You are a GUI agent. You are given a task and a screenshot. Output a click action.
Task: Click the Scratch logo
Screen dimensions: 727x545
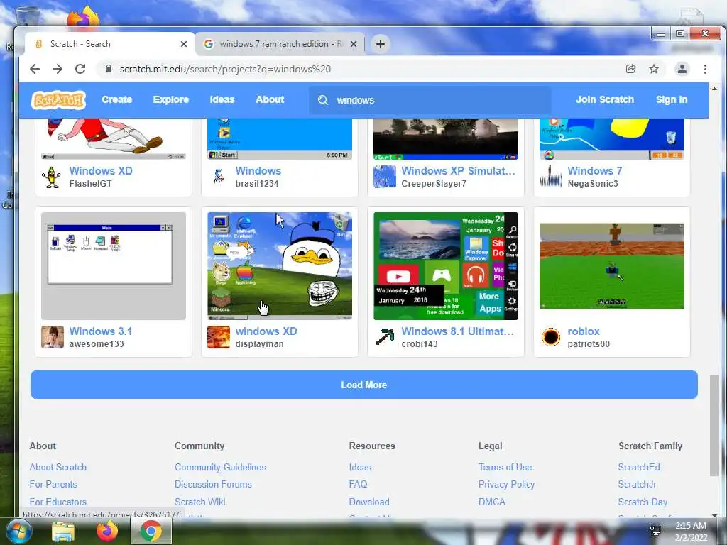pos(58,99)
